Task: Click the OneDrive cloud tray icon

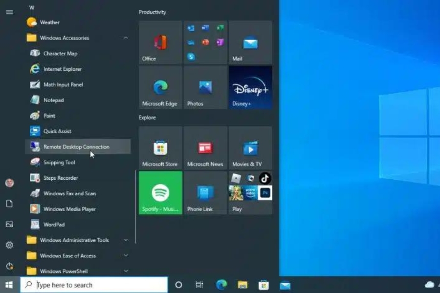Action: (429, 285)
